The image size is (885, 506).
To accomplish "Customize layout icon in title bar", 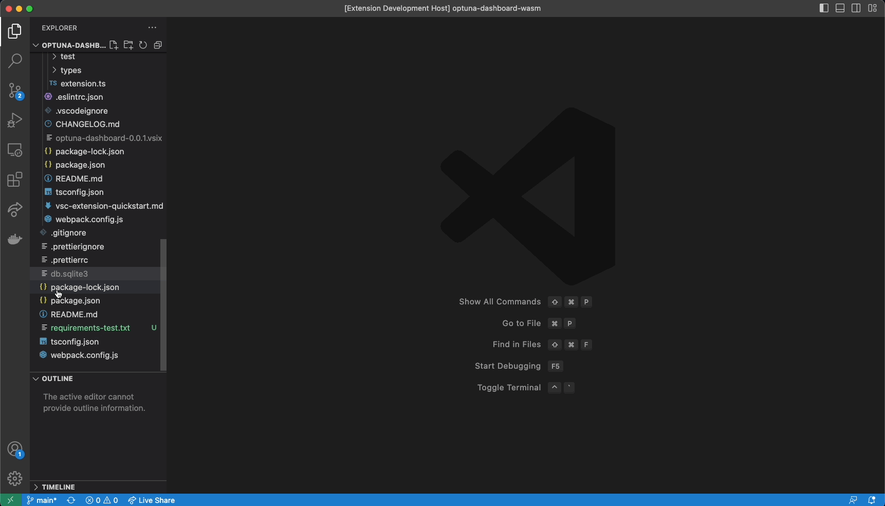I will tap(873, 8).
